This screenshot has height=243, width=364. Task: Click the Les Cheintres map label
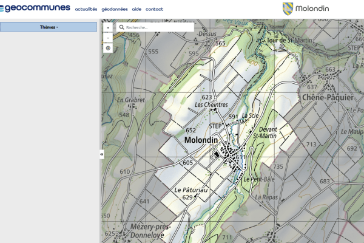211,105
